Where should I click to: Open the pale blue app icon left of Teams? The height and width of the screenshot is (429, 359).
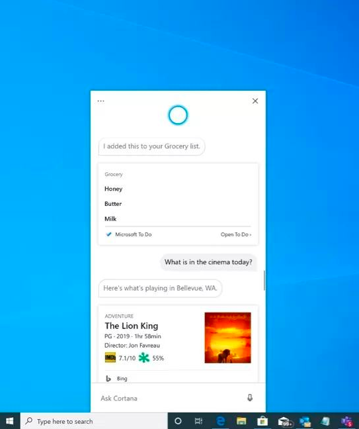[x=326, y=421]
